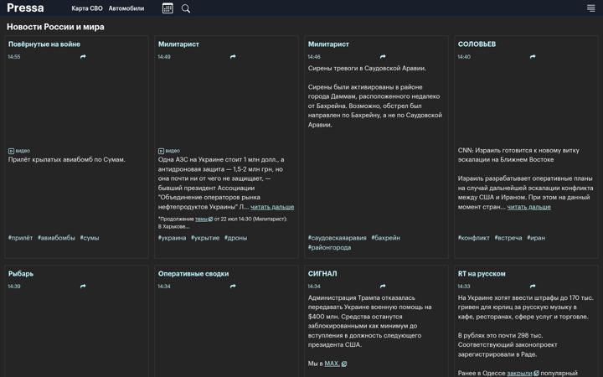Open Милитарист channel from 14:49 post

pos(178,44)
